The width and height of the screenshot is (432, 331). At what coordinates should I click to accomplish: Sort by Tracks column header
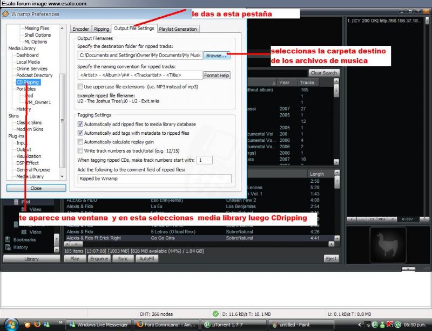[307, 82]
